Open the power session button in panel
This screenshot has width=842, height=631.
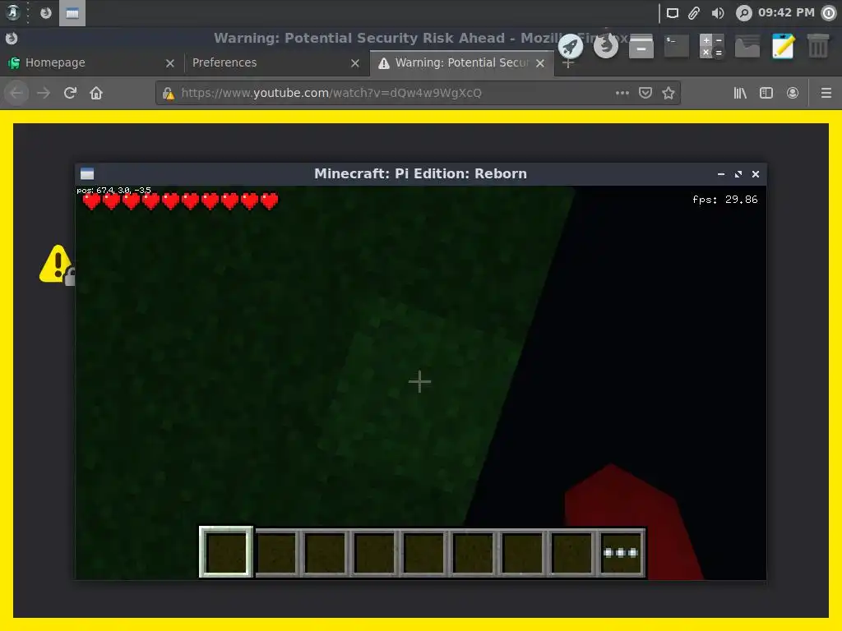click(829, 13)
